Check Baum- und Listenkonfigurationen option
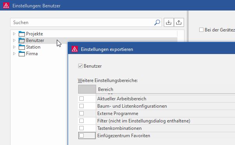The width and height of the screenshot is (235, 145). tap(82, 106)
